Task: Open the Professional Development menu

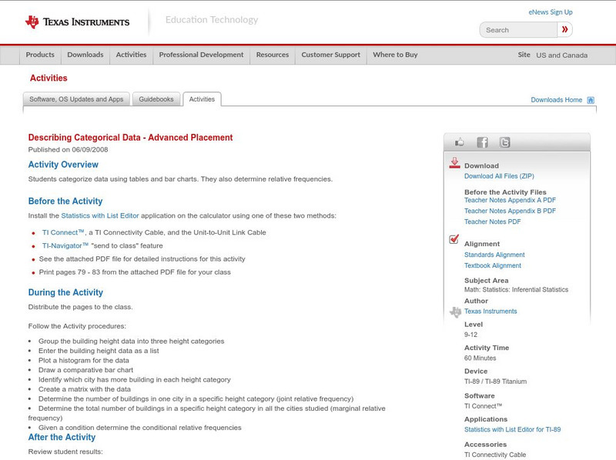Action: (201, 55)
